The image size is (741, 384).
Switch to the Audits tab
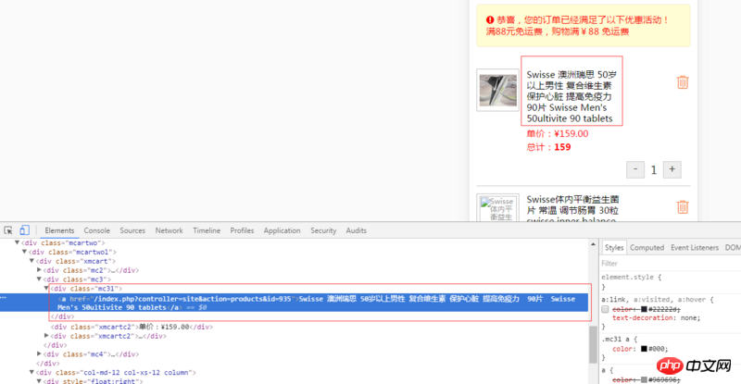pyautogui.click(x=356, y=230)
